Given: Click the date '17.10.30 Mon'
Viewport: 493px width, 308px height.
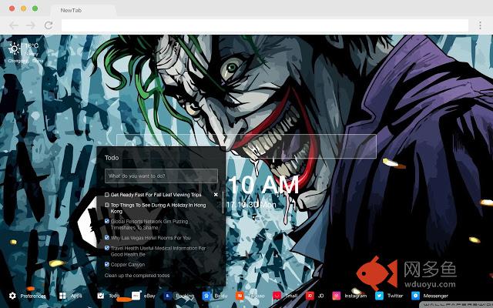Looking at the screenshot, I should (x=251, y=205).
